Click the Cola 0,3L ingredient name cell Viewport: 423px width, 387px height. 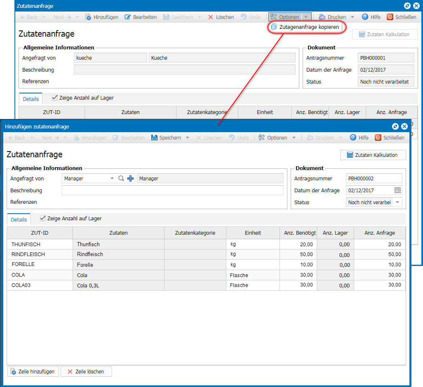[x=118, y=285]
